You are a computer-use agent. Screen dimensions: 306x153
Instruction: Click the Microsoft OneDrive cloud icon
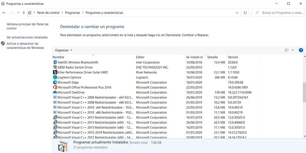tap(55, 92)
